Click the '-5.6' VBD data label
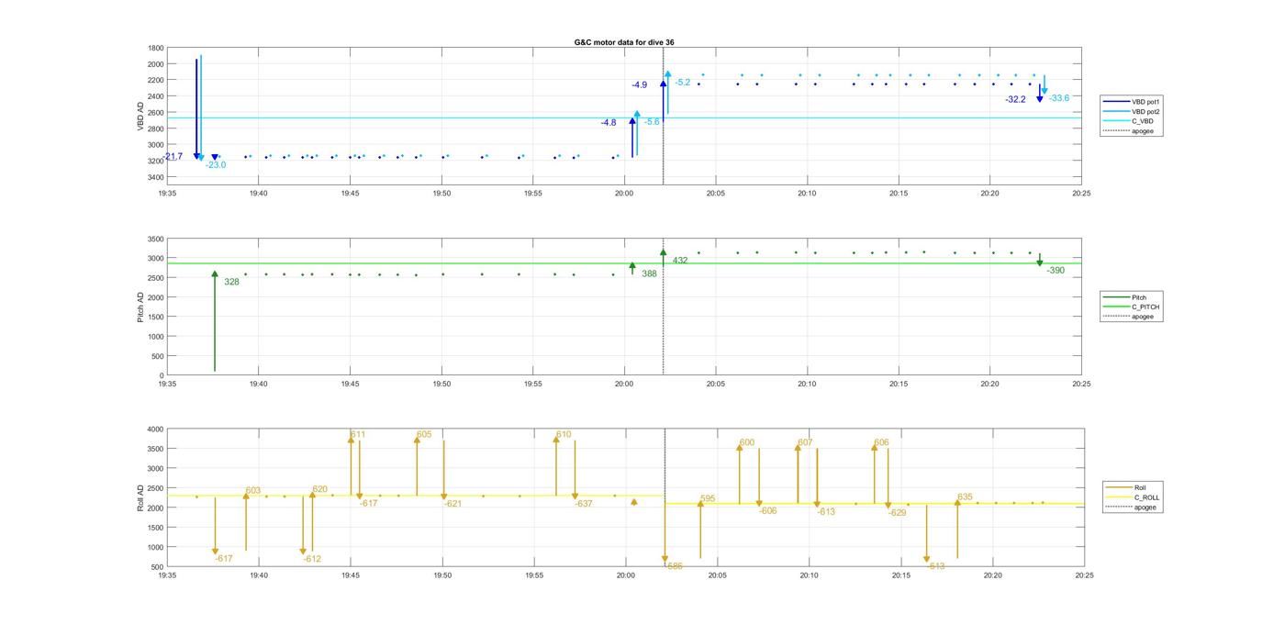The height and width of the screenshot is (636, 1285). tap(652, 121)
